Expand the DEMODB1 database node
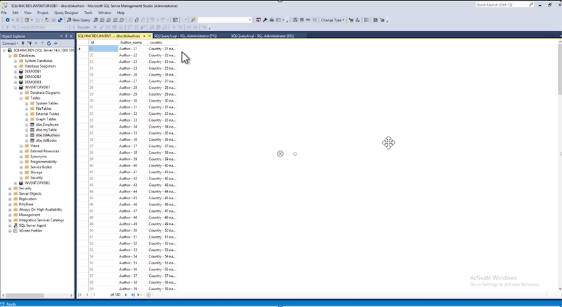562x307 pixels. coord(15,72)
